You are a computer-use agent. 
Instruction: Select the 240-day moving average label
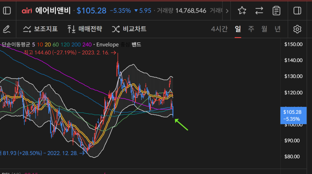point(87,45)
